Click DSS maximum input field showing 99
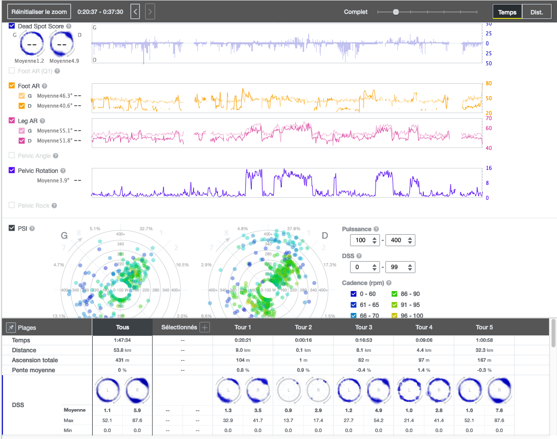The image size is (557, 439). click(x=400, y=267)
